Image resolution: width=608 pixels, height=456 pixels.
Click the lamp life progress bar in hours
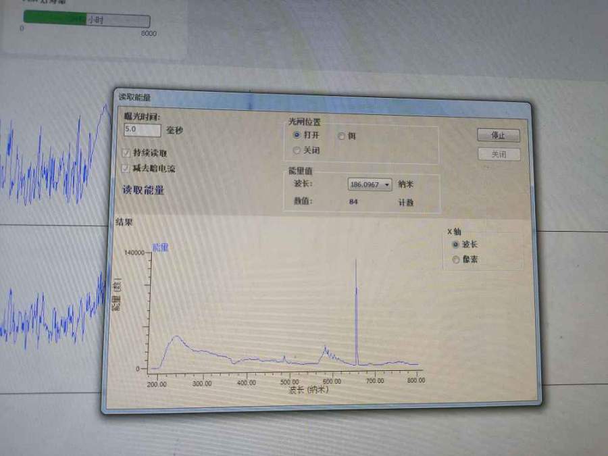(87, 19)
